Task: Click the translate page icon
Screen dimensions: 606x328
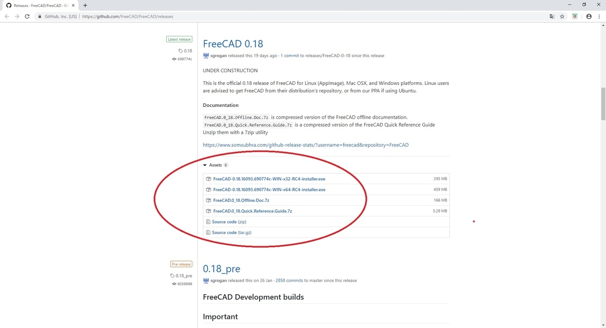Action: 551,16
